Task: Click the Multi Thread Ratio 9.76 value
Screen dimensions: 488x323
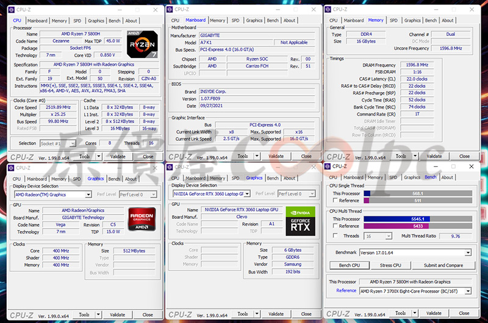Action: click(x=456, y=236)
